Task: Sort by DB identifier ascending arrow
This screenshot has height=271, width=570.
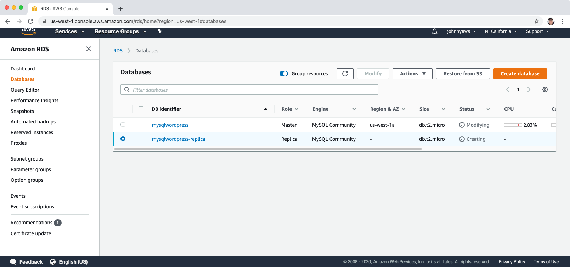Action: click(x=266, y=109)
